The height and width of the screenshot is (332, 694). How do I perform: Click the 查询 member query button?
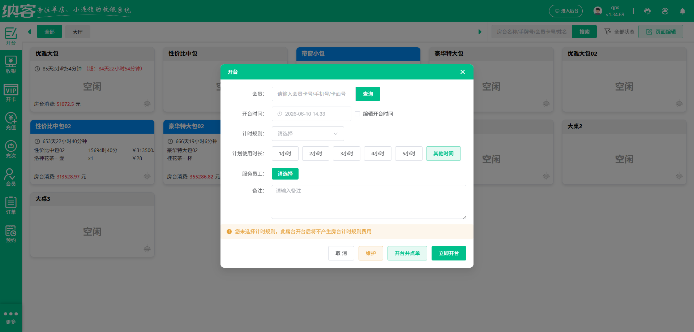tap(368, 94)
